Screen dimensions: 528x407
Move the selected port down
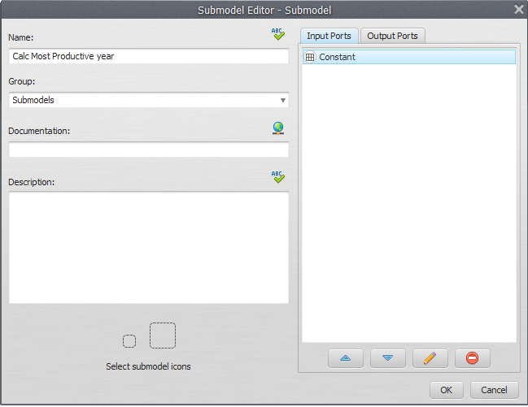pyautogui.click(x=388, y=357)
